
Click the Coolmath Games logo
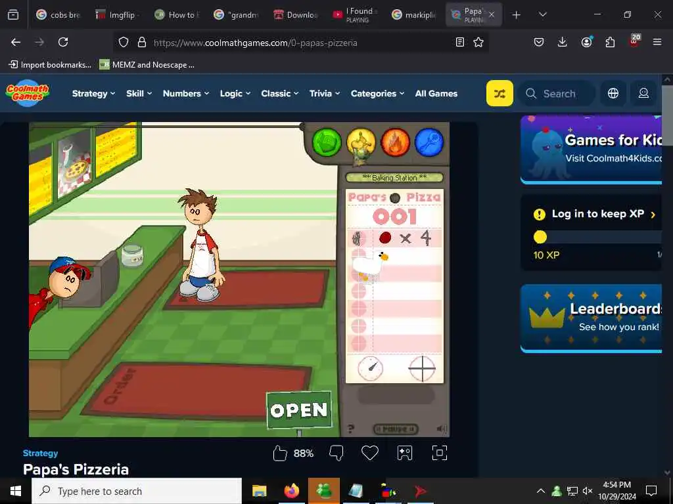[x=28, y=93]
